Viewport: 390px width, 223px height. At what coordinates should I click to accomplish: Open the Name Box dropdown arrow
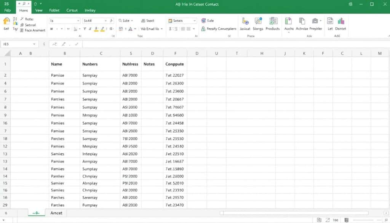click(34, 44)
